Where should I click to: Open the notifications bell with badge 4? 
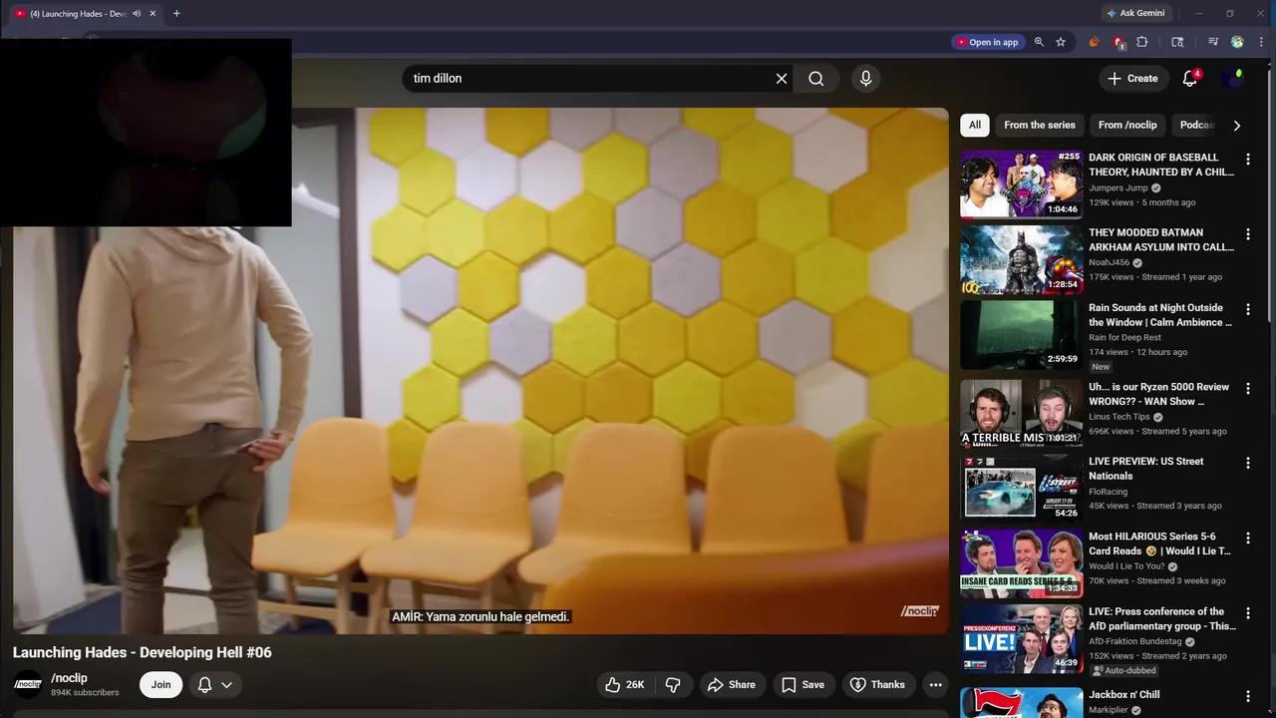(1189, 79)
